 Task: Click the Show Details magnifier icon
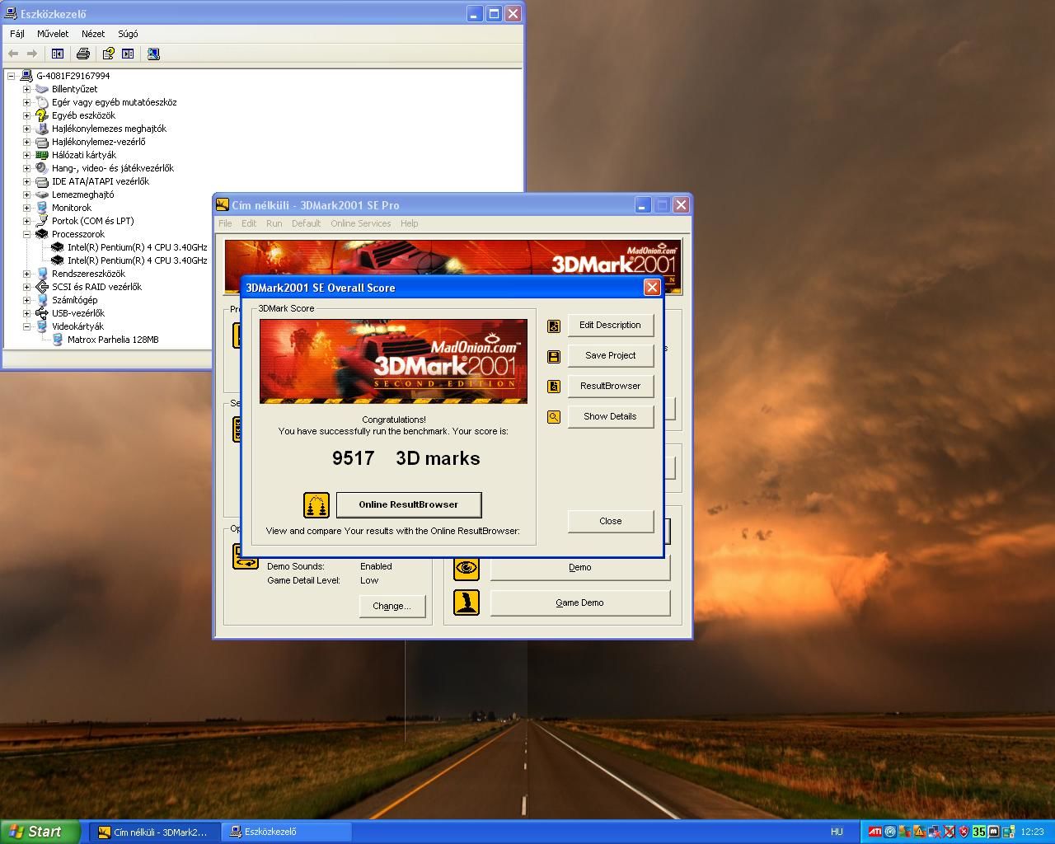coord(554,417)
